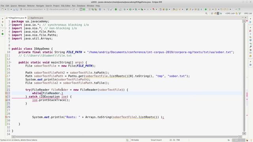Click the SQL editor toolbar icon next to connection
Image resolution: width=253 pixels, height=142 pixels.
(74, 9)
